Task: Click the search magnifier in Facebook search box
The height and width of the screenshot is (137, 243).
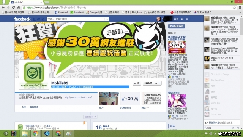Action: tap(107, 19)
